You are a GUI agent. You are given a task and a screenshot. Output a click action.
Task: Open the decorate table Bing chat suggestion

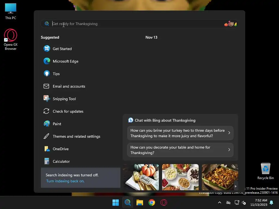180,150
